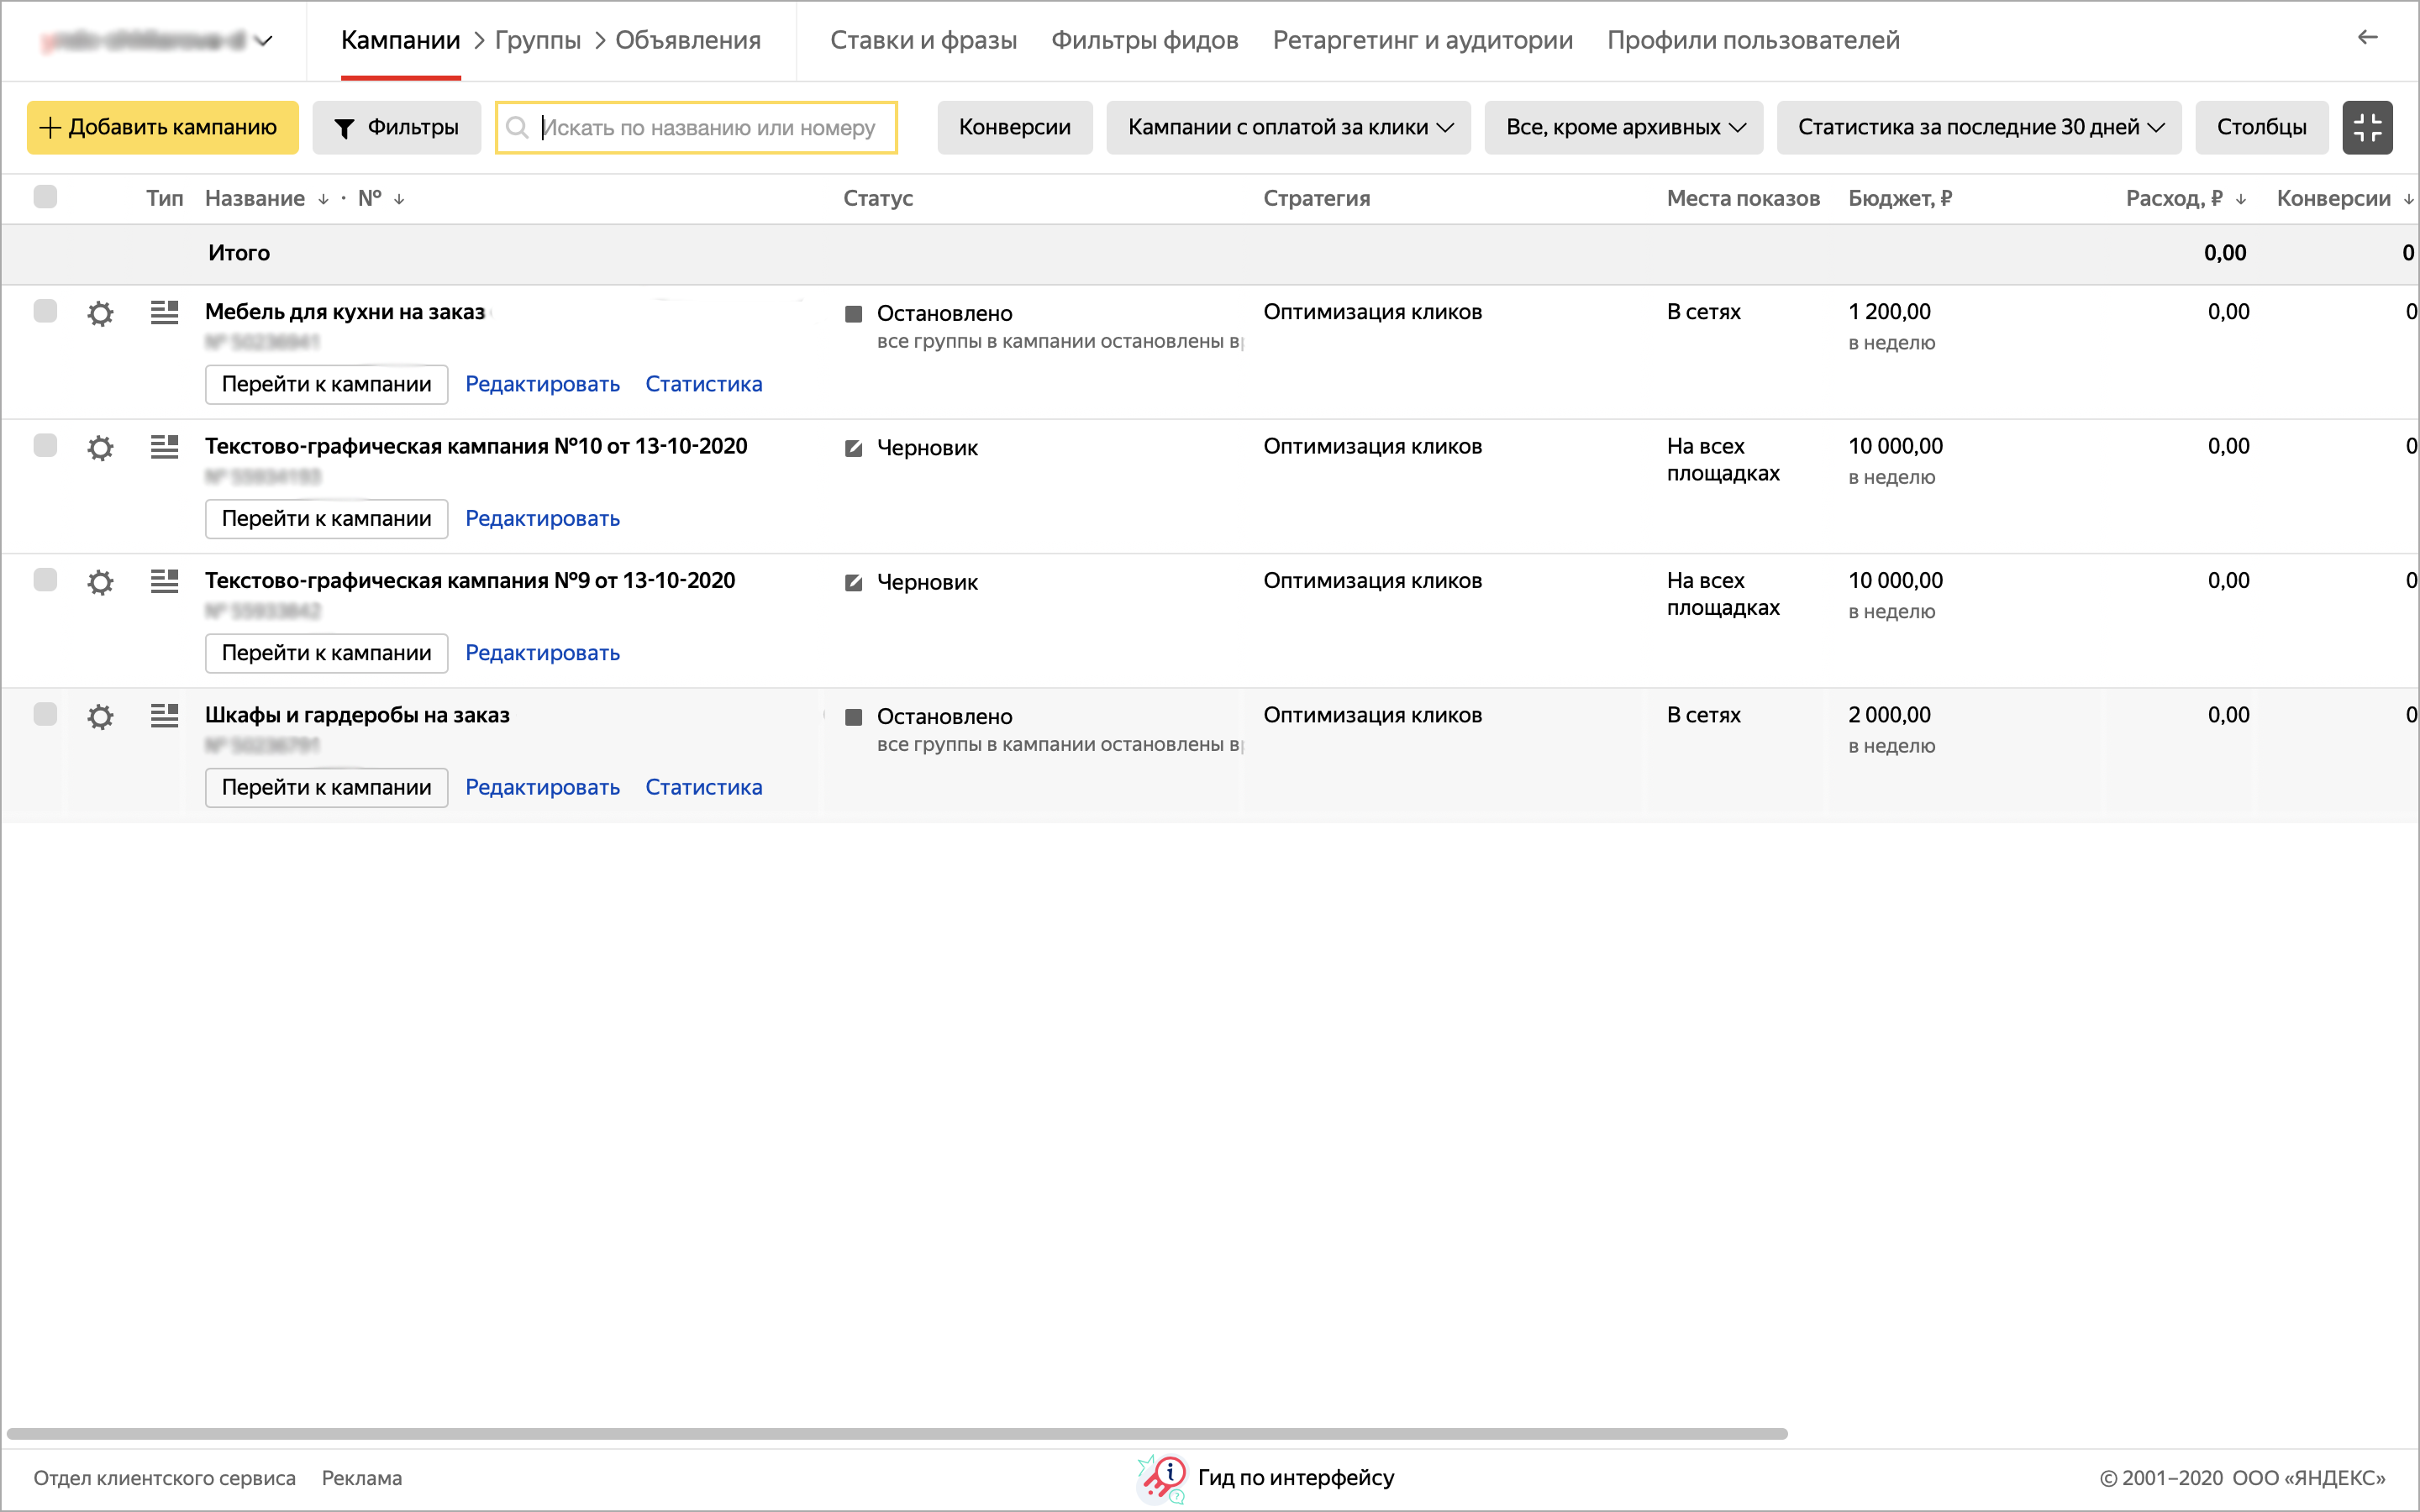Click the horizontal scrollbar at bottom
This screenshot has height=1512, width=2420.
click(896, 1433)
